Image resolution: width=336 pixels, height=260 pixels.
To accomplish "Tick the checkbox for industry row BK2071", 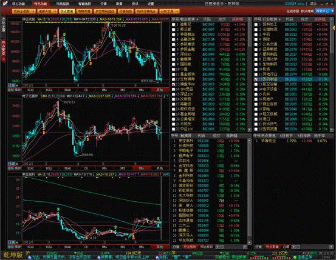I will [x=256, y=39].
